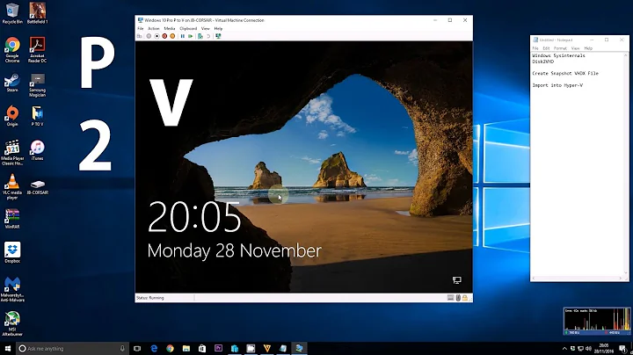Open the Recycle Bin on desktop

pos(12,12)
